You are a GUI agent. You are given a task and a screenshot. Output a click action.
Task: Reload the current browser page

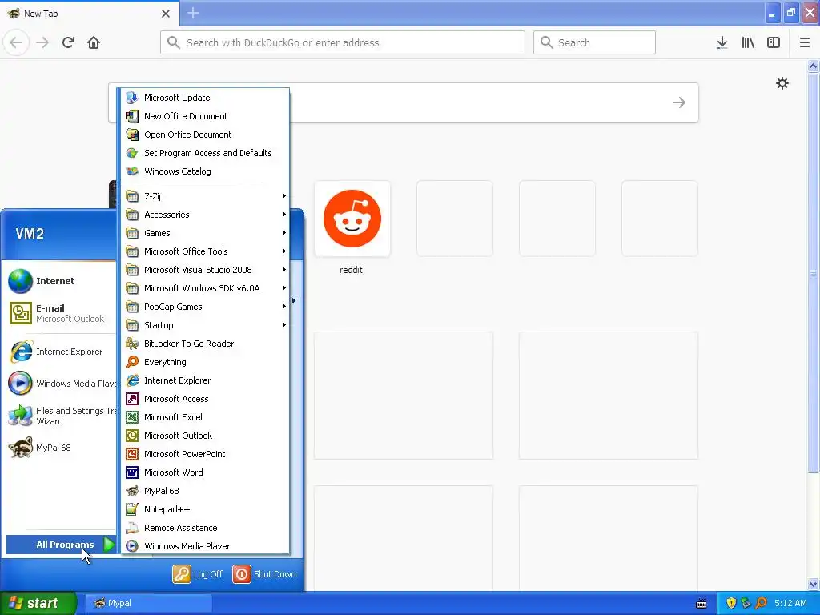coord(69,42)
